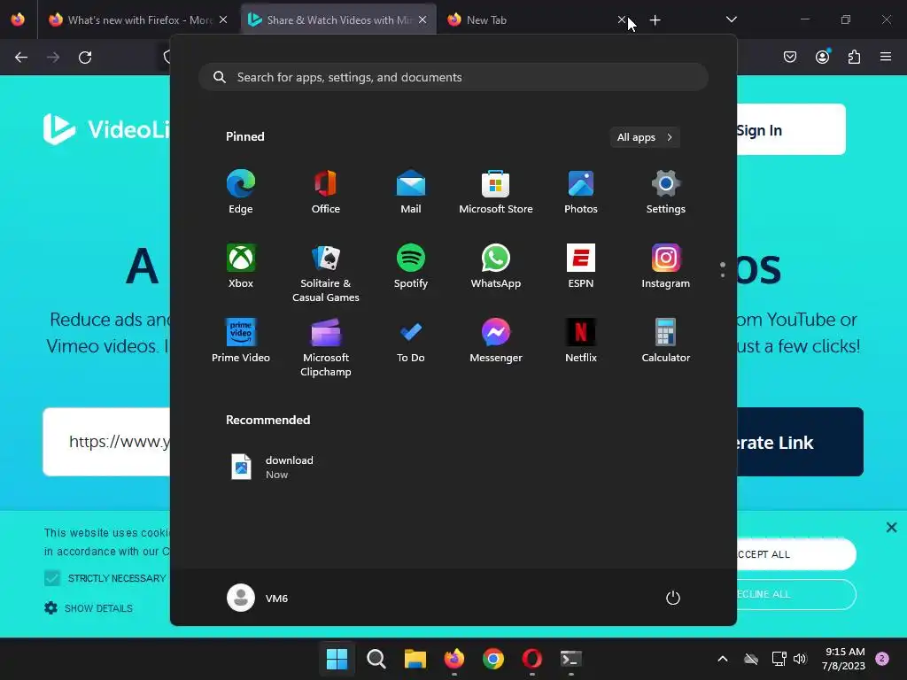Open Save to Pocket in Firefox
Viewport: 907px width, 680px height.
pos(790,57)
